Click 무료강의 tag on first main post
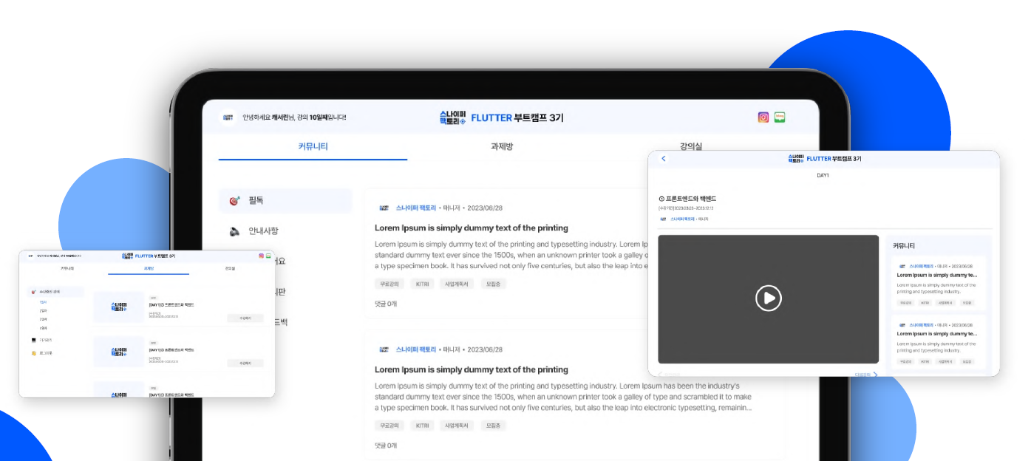This screenshot has width=1031, height=461. 389,284
